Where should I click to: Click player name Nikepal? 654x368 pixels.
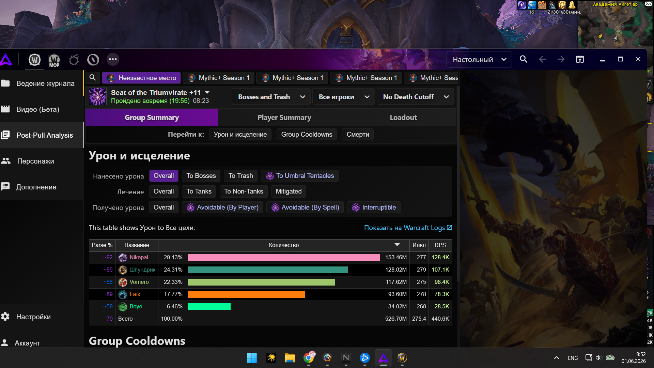pos(139,258)
